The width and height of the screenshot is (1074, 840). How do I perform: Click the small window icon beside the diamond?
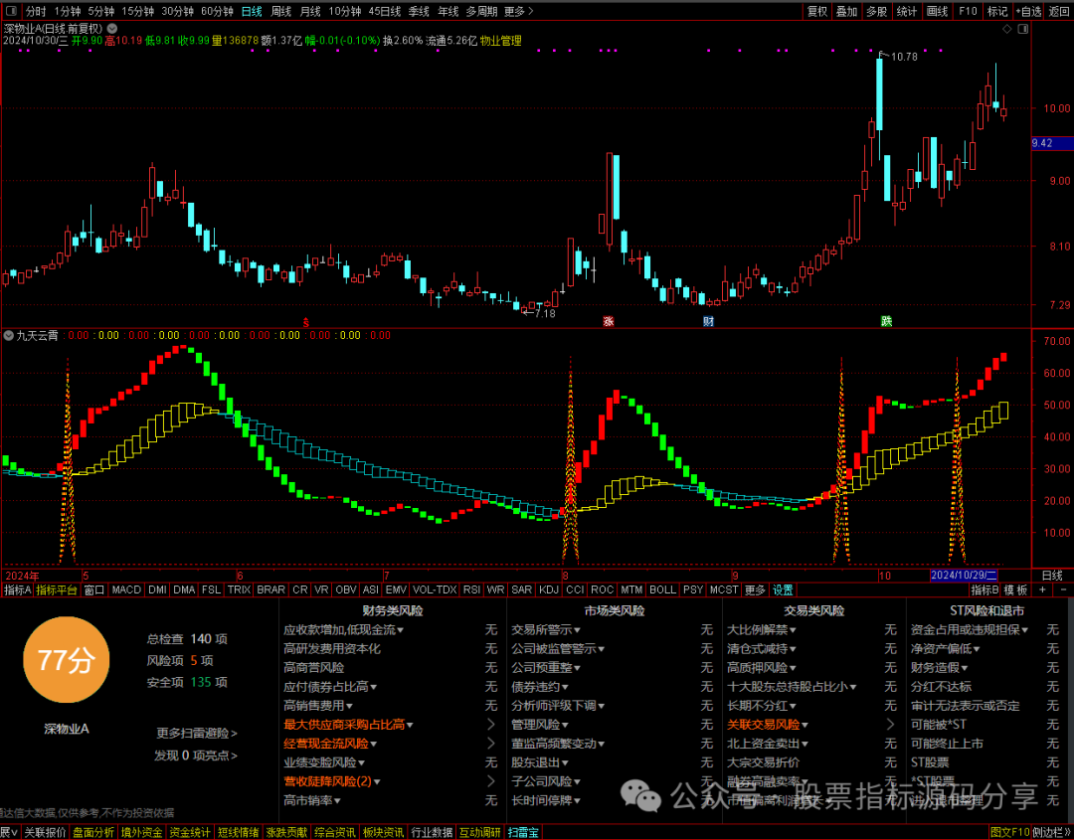tap(1022, 29)
